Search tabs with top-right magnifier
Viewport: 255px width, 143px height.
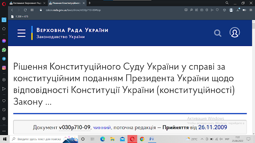(227, 3)
